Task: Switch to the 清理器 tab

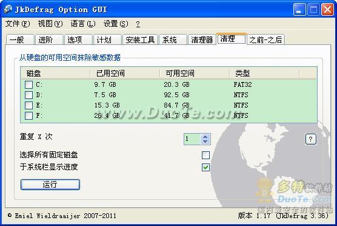Action: 202,39
